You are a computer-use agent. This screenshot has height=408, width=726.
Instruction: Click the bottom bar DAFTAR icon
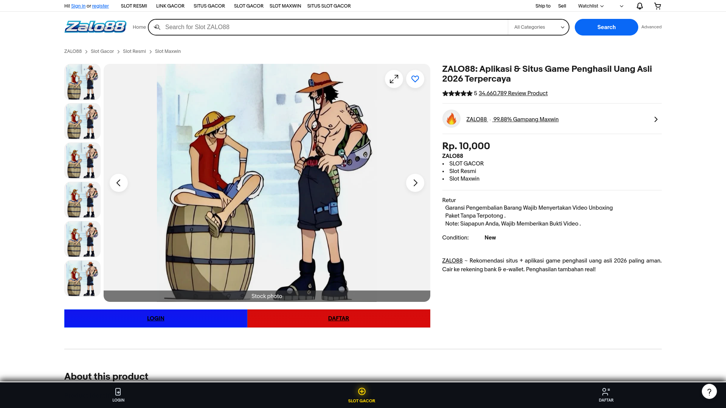[606, 392]
